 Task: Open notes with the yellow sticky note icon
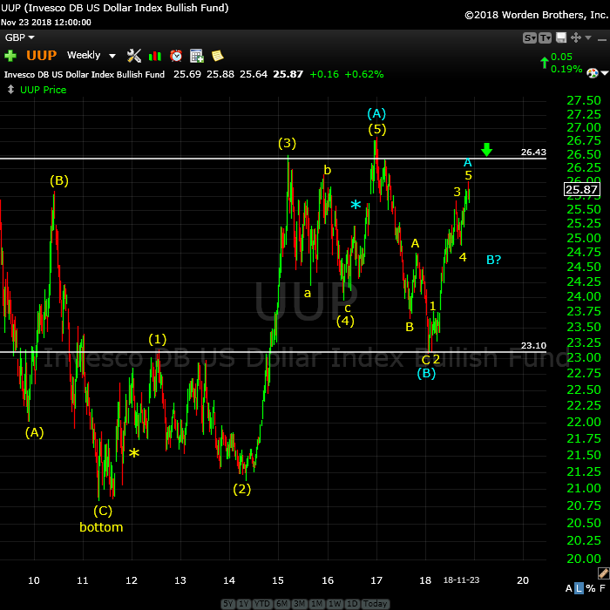pos(218,56)
